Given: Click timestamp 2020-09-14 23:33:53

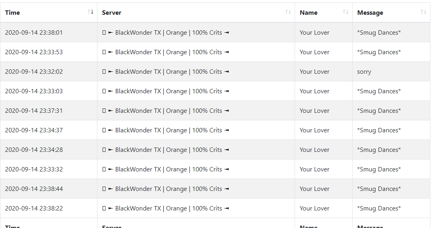Looking at the screenshot, I should (x=34, y=52).
